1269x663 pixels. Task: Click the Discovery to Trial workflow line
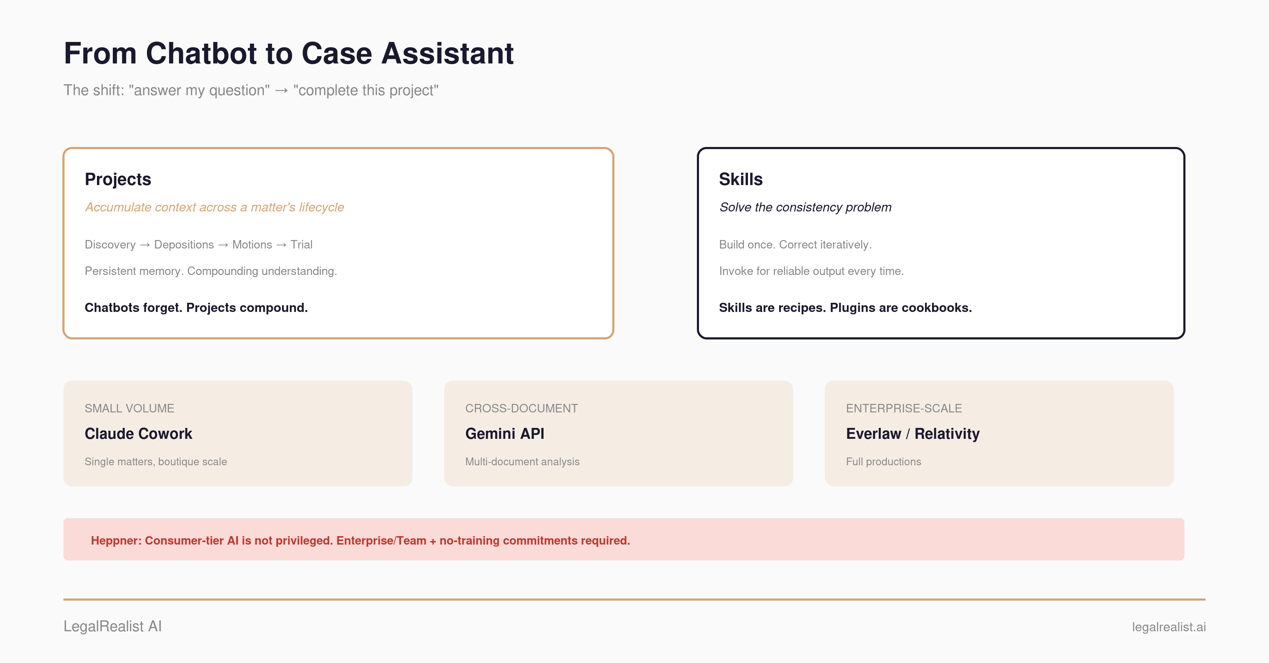point(198,245)
